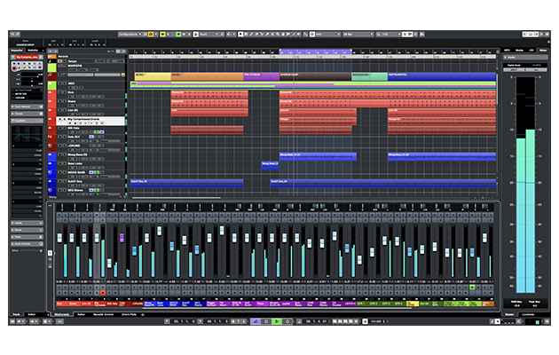Viewport: 559px width, 355px height.
Task: Click the Kick track instrument icon
Action: [51, 91]
